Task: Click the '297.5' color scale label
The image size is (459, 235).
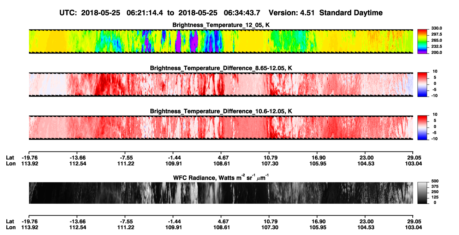Action: click(x=436, y=35)
